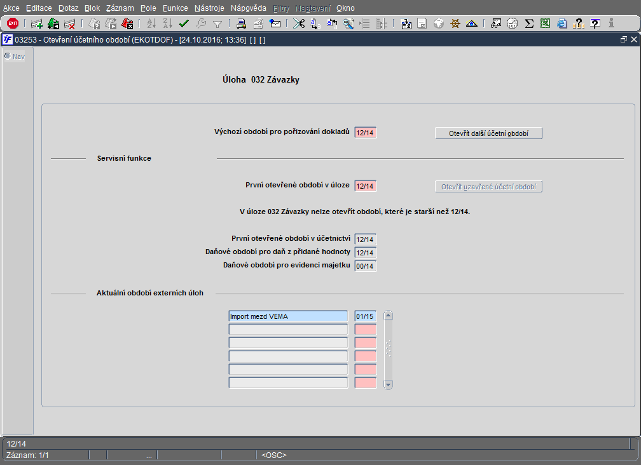Screen dimensions: 641x465
Task: Click the magnifier search document icon
Action: point(348,24)
